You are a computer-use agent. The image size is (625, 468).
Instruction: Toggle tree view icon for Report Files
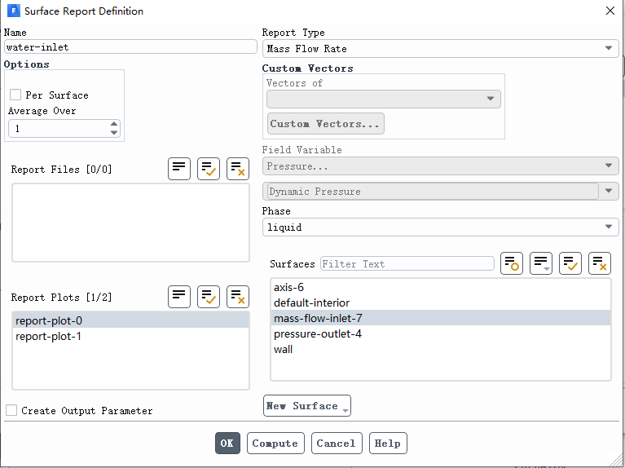click(x=179, y=169)
